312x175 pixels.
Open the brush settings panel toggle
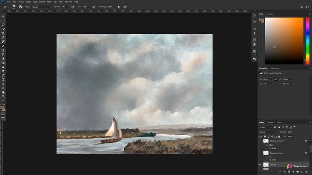coord(21,7)
